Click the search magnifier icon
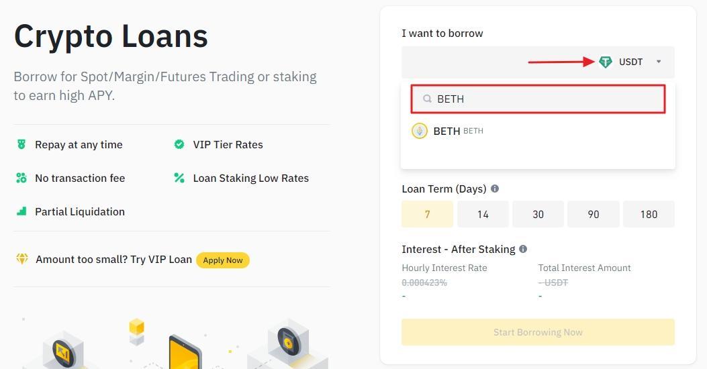This screenshot has width=707, height=369. pos(427,99)
